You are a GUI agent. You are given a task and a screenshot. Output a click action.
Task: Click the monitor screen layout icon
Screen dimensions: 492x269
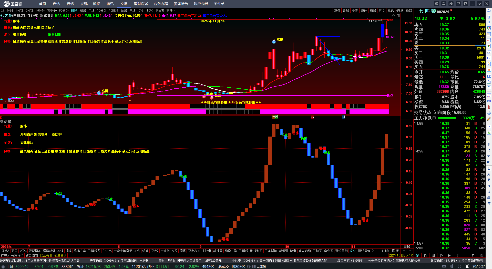tap(458, 4)
